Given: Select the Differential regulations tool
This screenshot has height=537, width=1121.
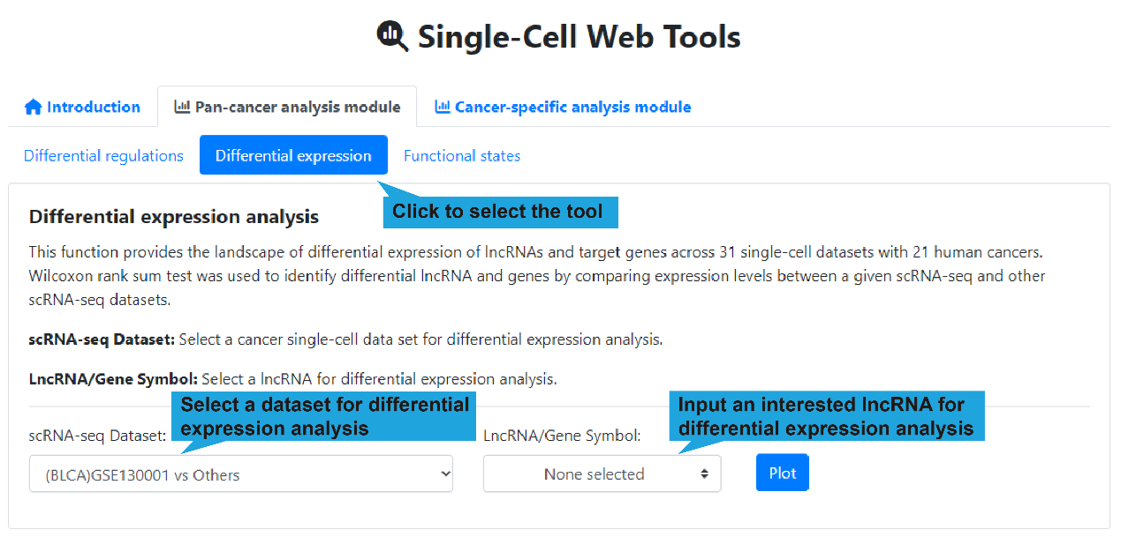Looking at the screenshot, I should click(103, 156).
